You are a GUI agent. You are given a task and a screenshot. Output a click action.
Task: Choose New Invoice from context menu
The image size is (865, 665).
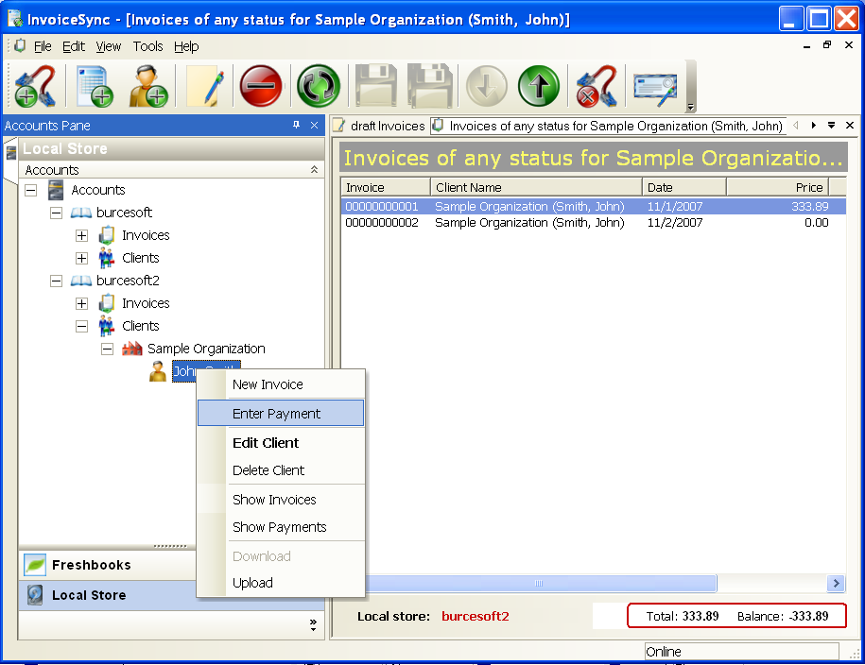pyautogui.click(x=281, y=384)
